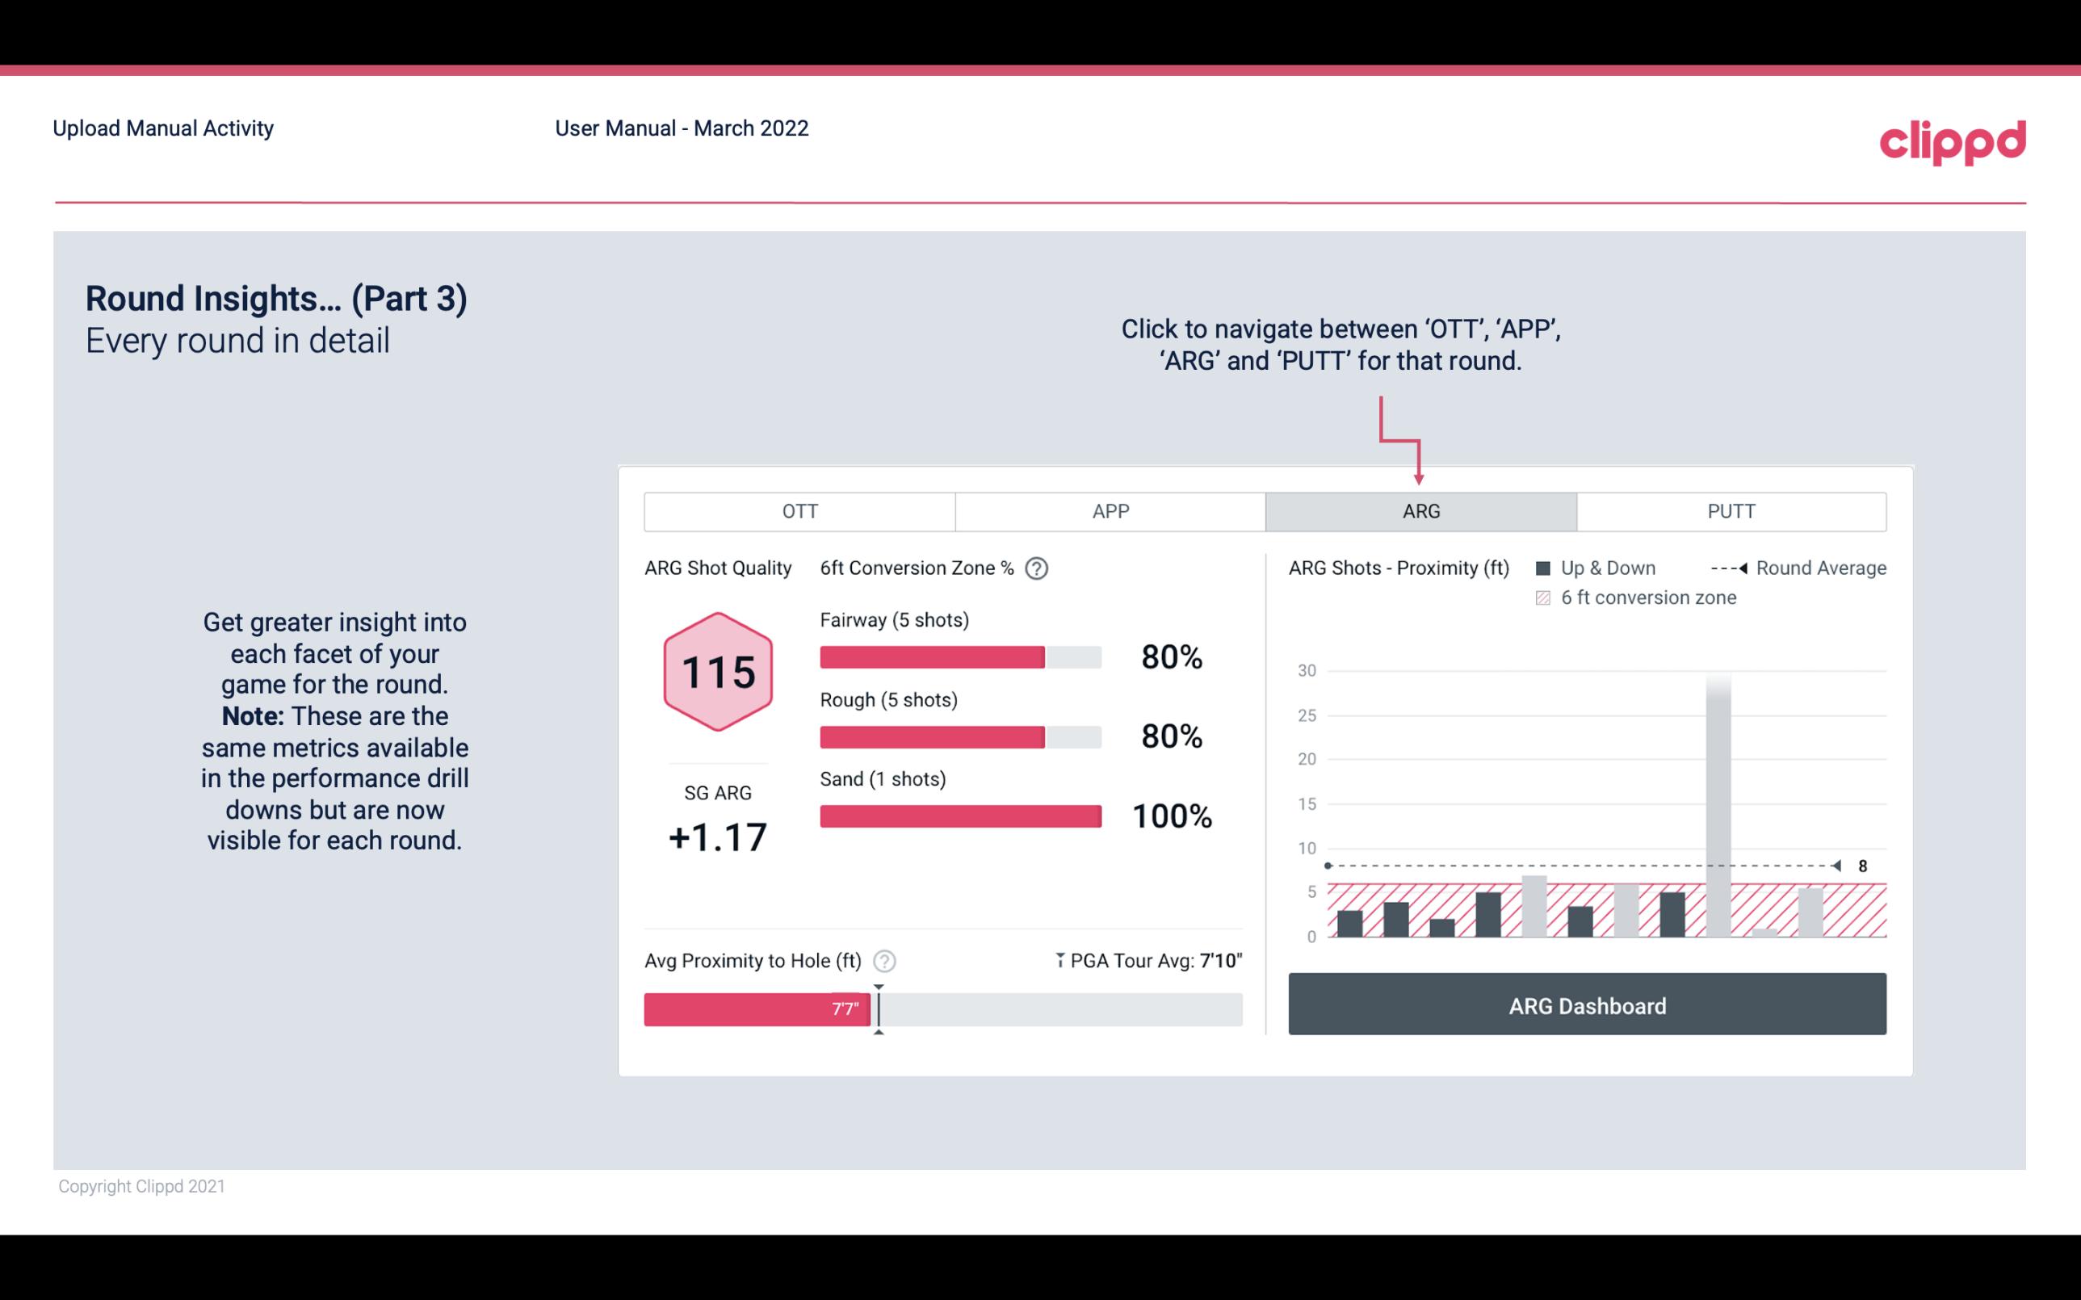Click the ARG Dashboard button
The image size is (2081, 1300).
point(1587,1005)
